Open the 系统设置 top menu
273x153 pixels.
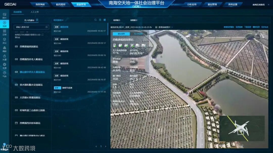pyautogui.click(x=233, y=5)
